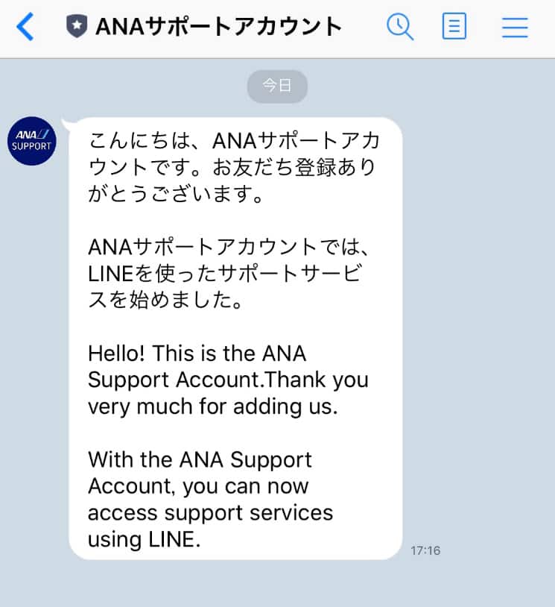
Task: Tap the ANAサポートアカウント chat title
Action: [x=218, y=26]
